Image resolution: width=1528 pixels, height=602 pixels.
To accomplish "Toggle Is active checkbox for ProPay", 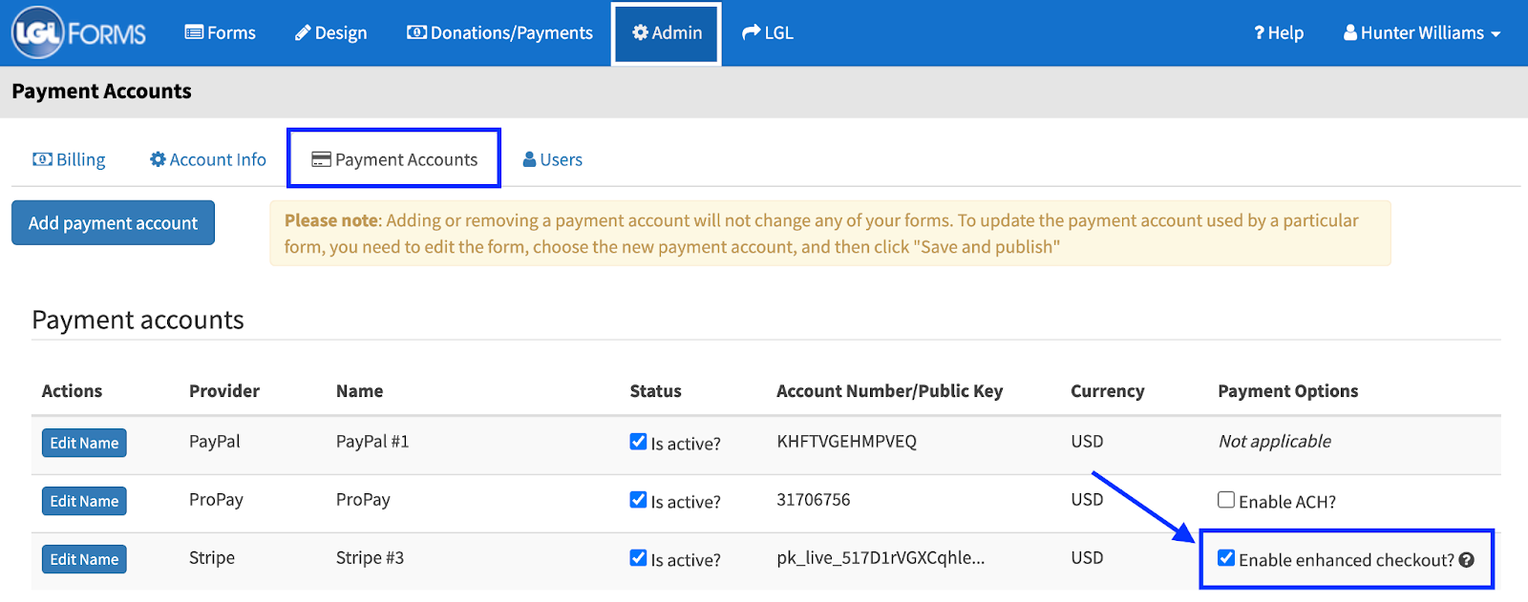I will point(638,500).
